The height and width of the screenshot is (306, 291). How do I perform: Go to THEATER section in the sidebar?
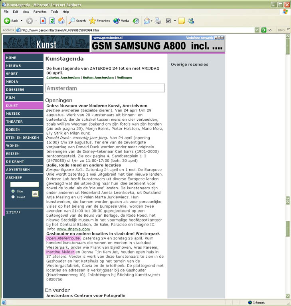[x=24, y=122]
